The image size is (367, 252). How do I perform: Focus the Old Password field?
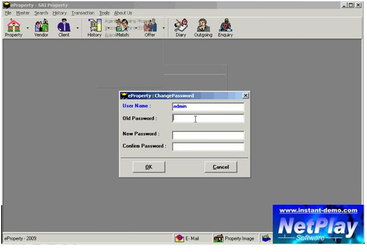tap(208, 119)
